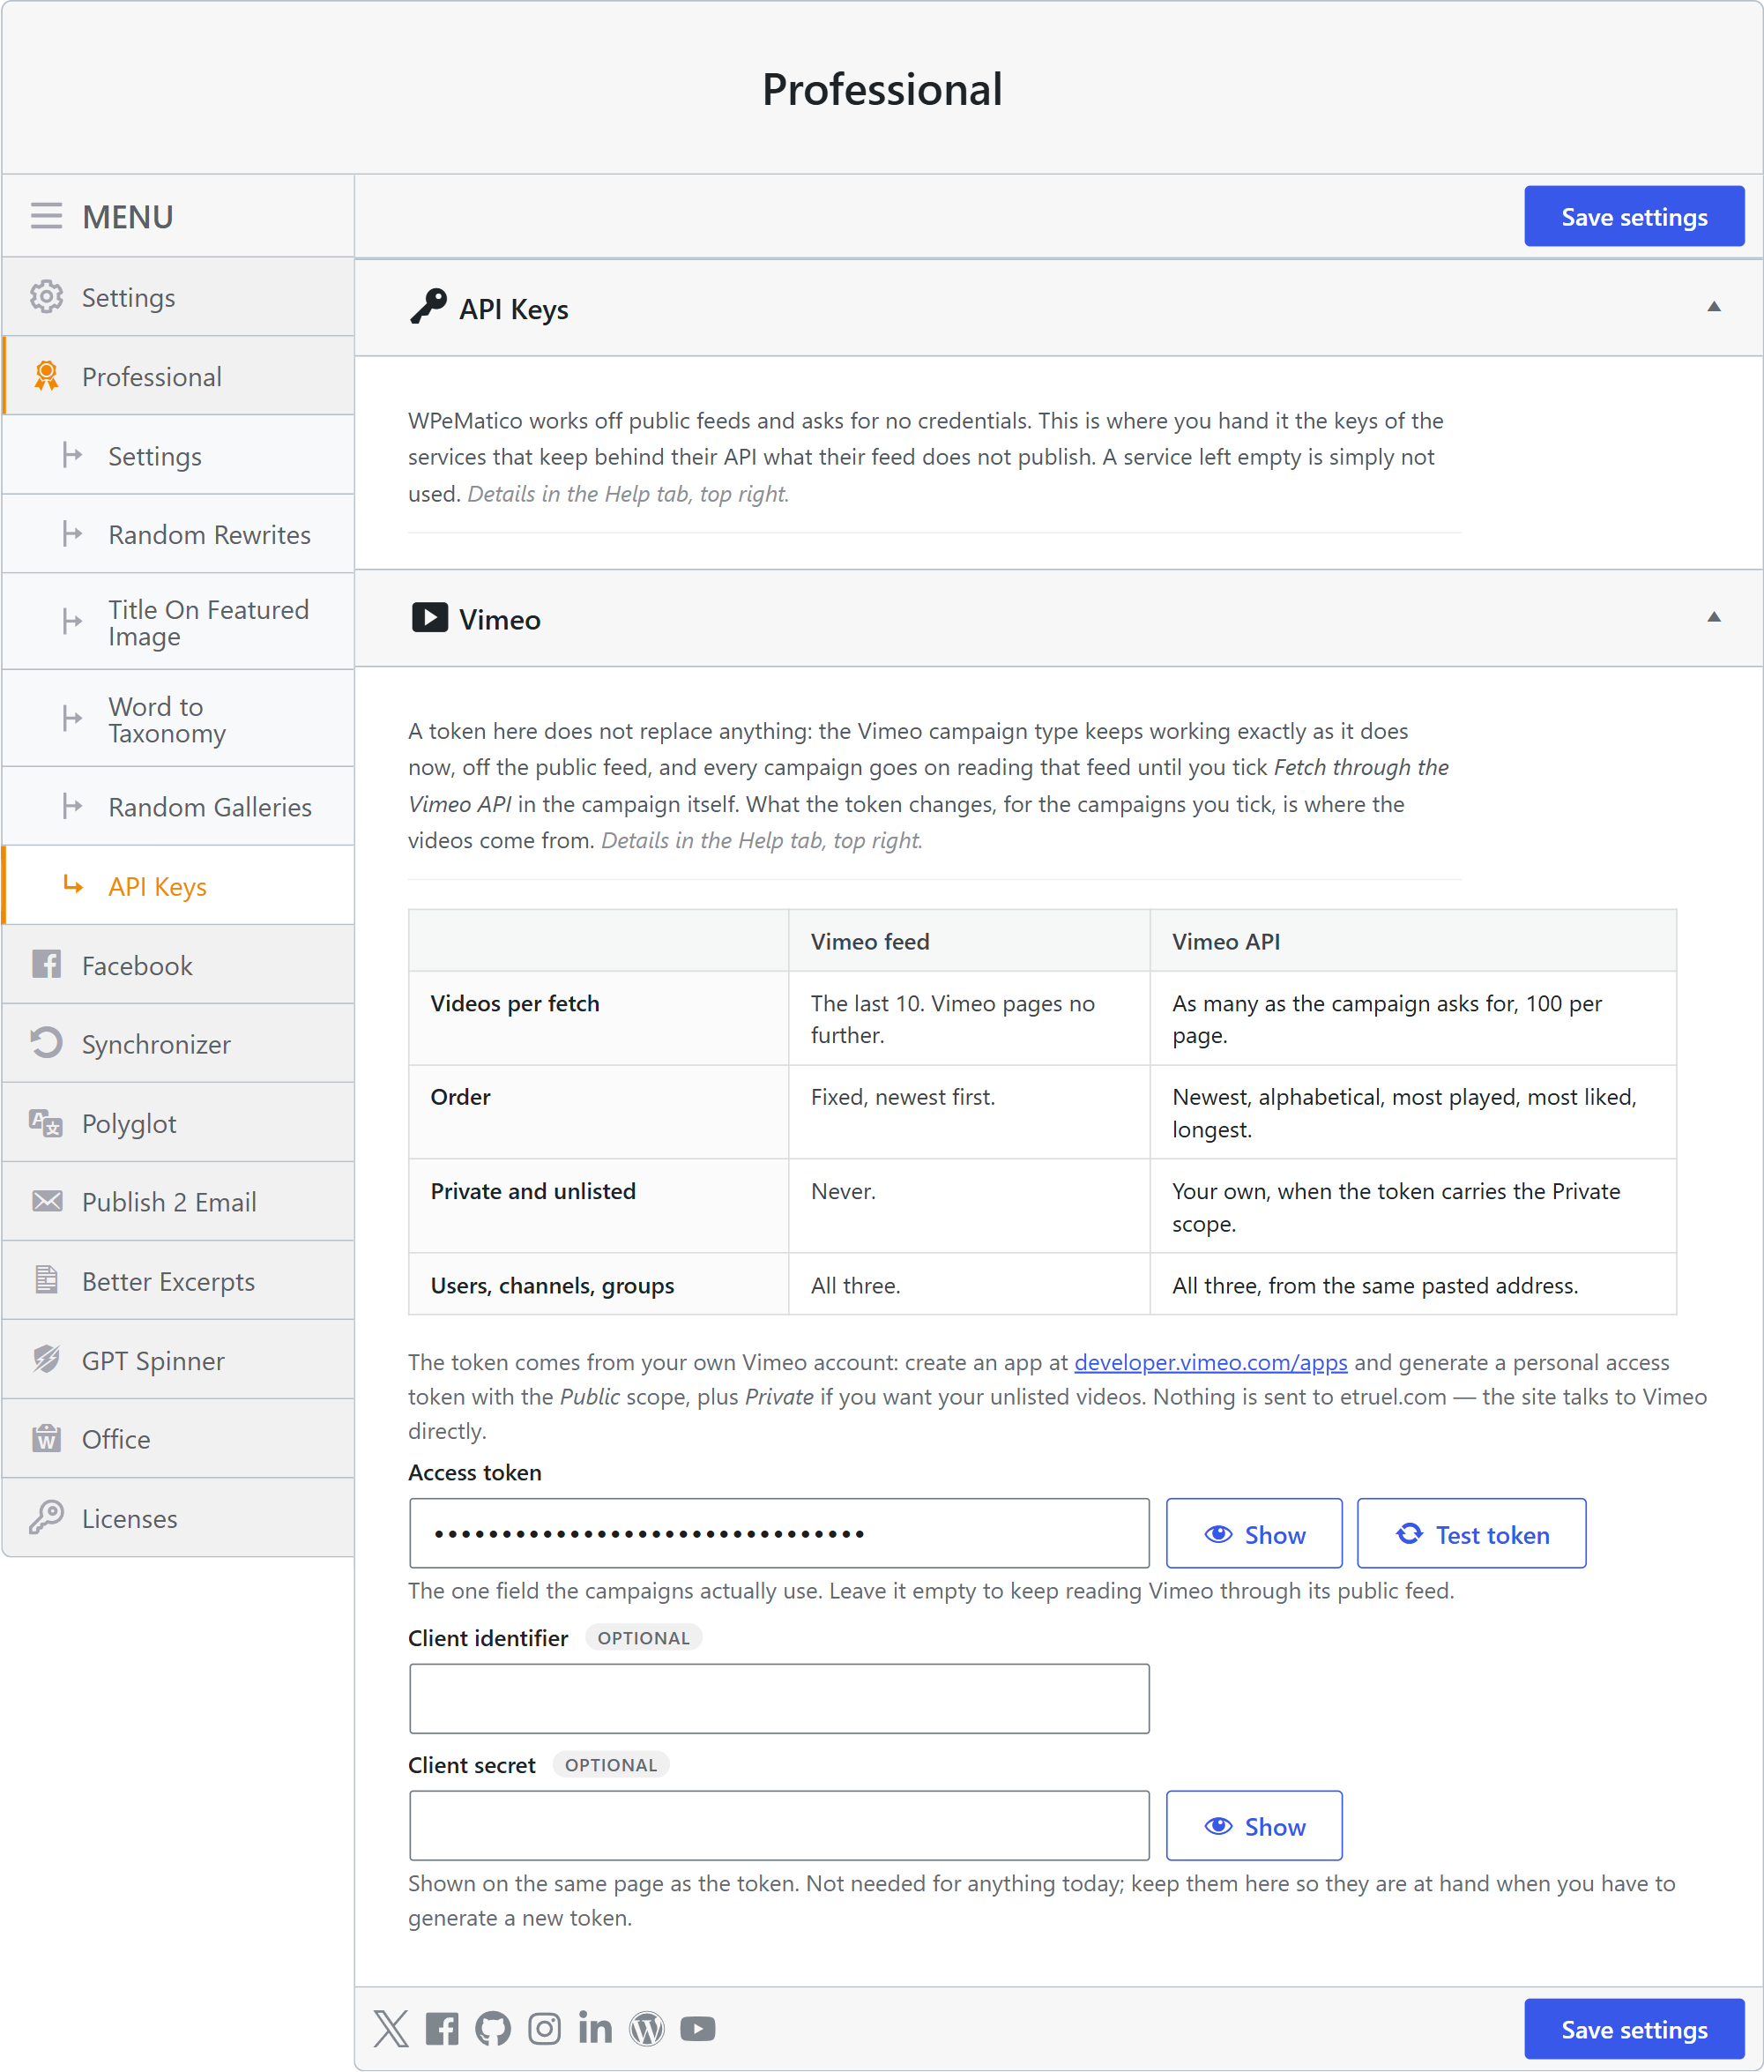
Task: Click the gear icon for Settings in sidebar
Action: [x=46, y=296]
